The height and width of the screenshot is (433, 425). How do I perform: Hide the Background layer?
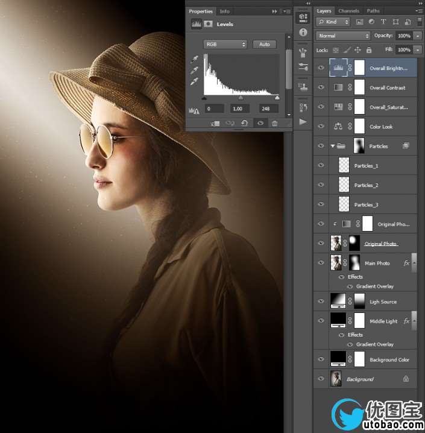(321, 379)
